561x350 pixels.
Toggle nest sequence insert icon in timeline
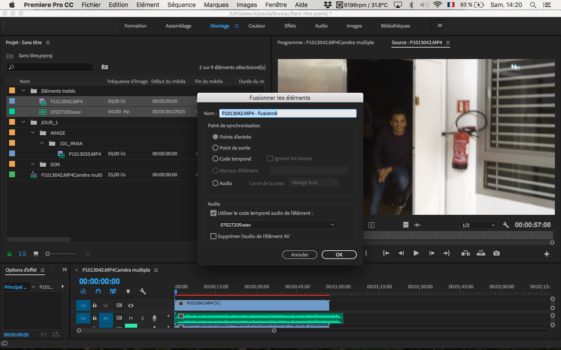[83, 291]
